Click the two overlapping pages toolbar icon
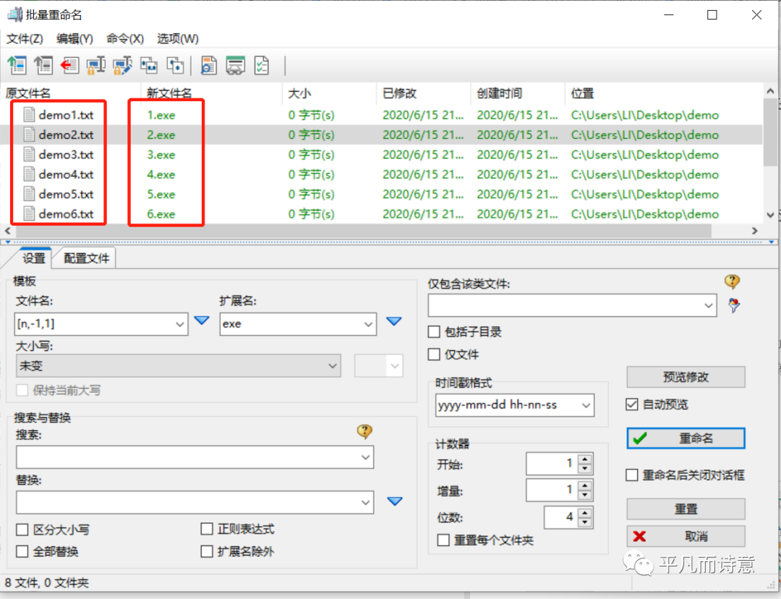 [x=175, y=65]
